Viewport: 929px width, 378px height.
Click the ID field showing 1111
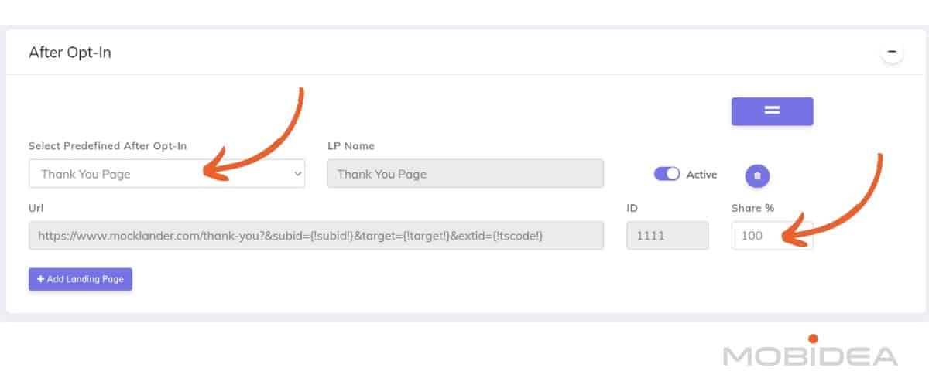tap(667, 236)
